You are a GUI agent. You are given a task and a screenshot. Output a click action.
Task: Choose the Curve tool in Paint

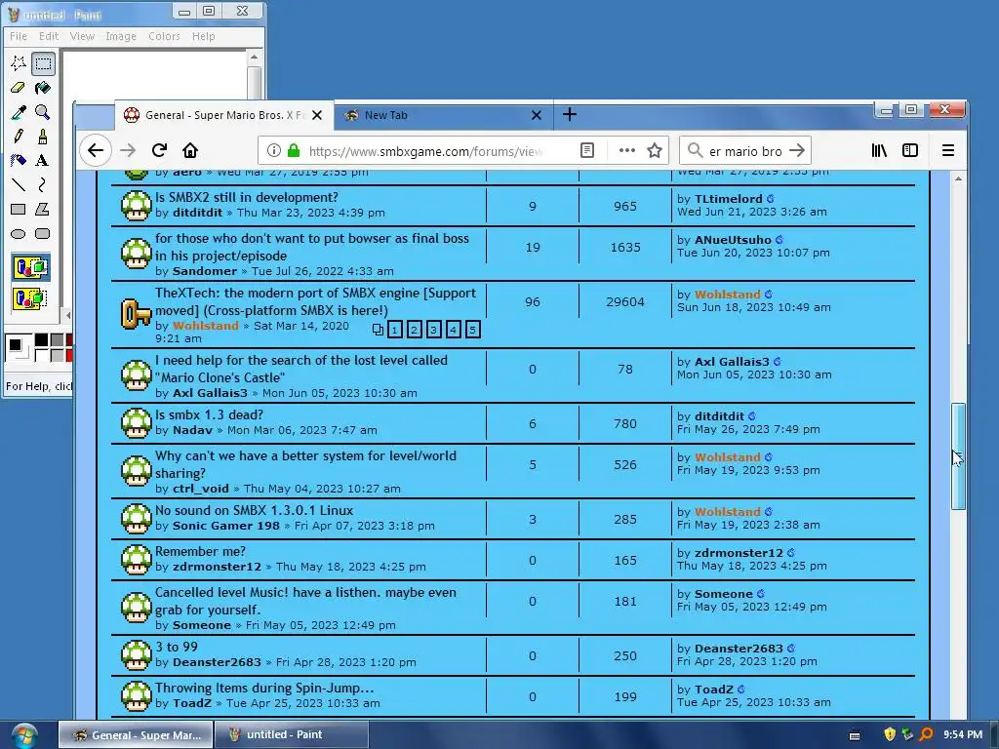click(x=43, y=184)
